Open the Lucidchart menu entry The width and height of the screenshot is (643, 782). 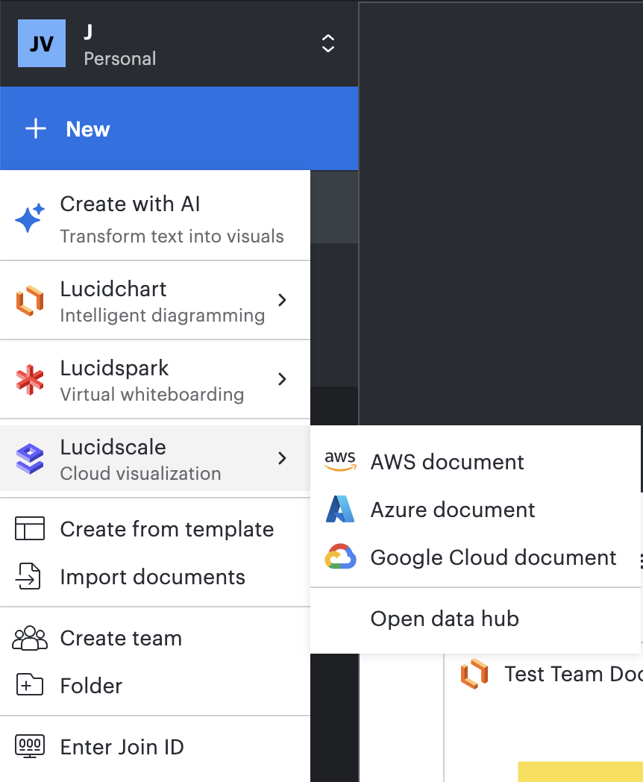(155, 301)
